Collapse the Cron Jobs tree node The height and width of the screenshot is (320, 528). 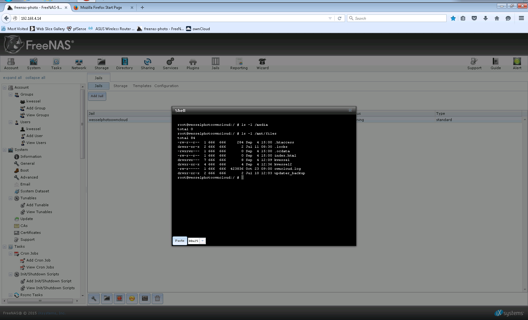click(10, 253)
